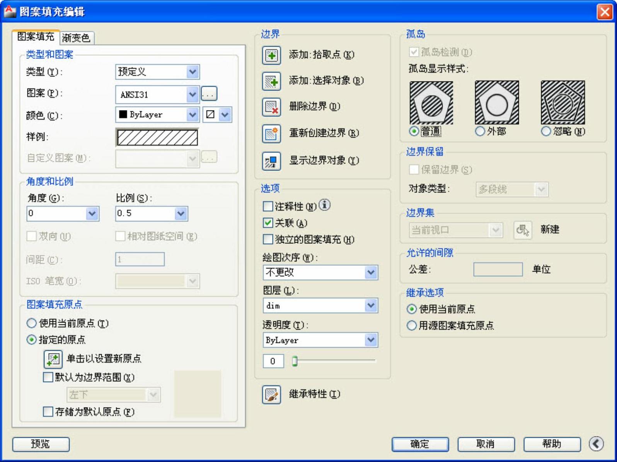Click the 公差 tolerance input field

[498, 269]
